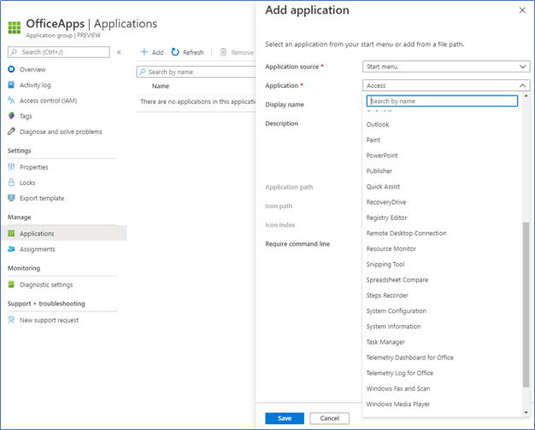The image size is (535, 430).
Task: Click the Applications grid icon in Manage
Action: tap(11, 233)
